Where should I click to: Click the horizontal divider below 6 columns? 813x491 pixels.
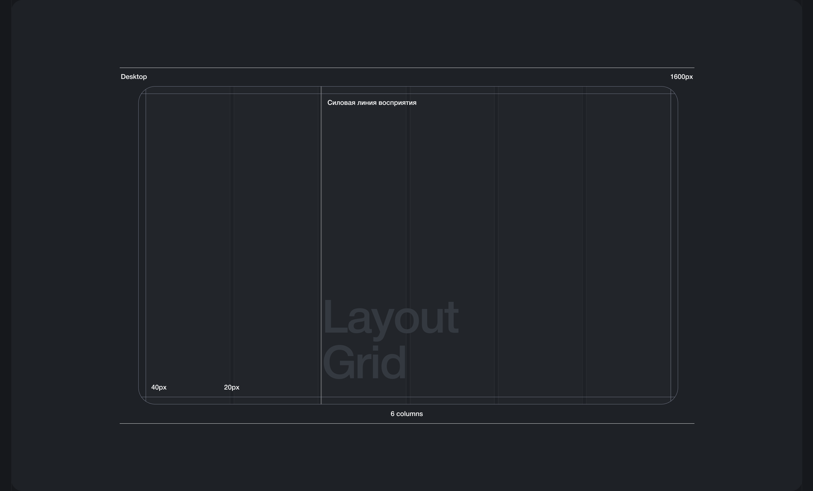406,423
